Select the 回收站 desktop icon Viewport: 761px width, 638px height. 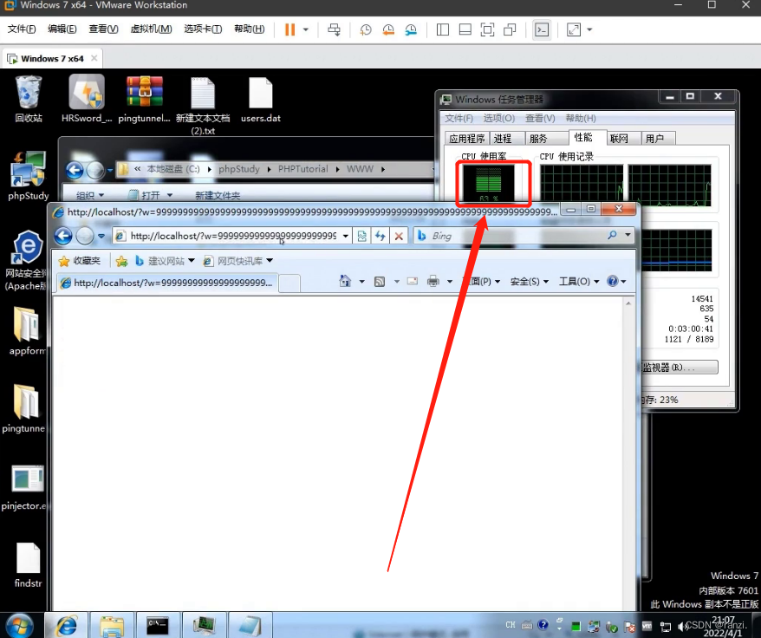29,99
